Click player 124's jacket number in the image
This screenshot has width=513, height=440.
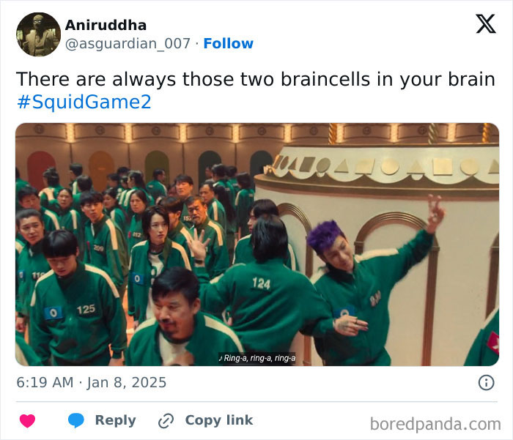coord(262,283)
